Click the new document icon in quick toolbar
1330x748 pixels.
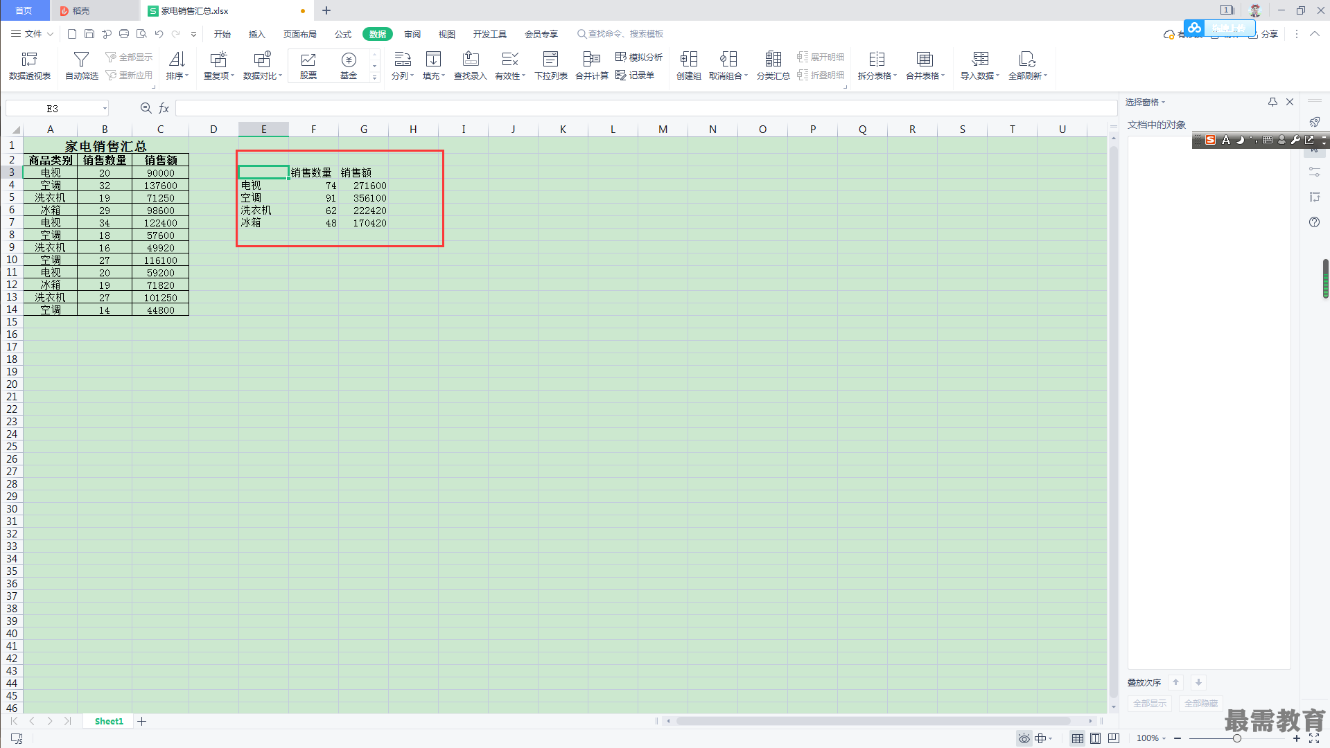(72, 33)
